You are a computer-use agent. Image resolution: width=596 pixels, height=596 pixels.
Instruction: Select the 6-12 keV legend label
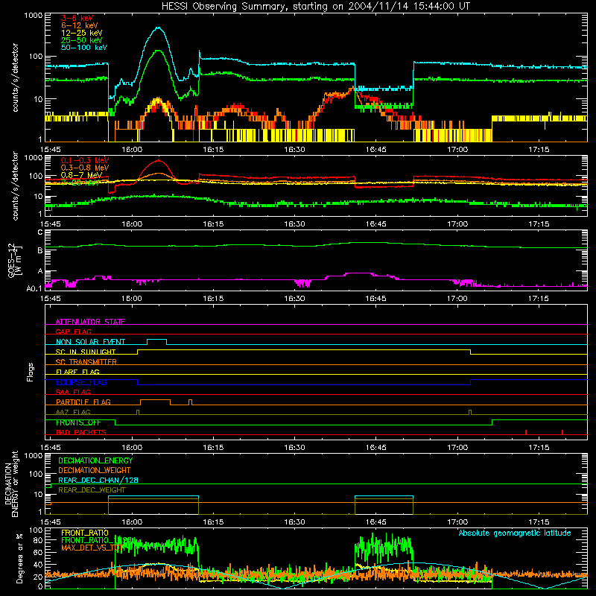tap(79, 25)
